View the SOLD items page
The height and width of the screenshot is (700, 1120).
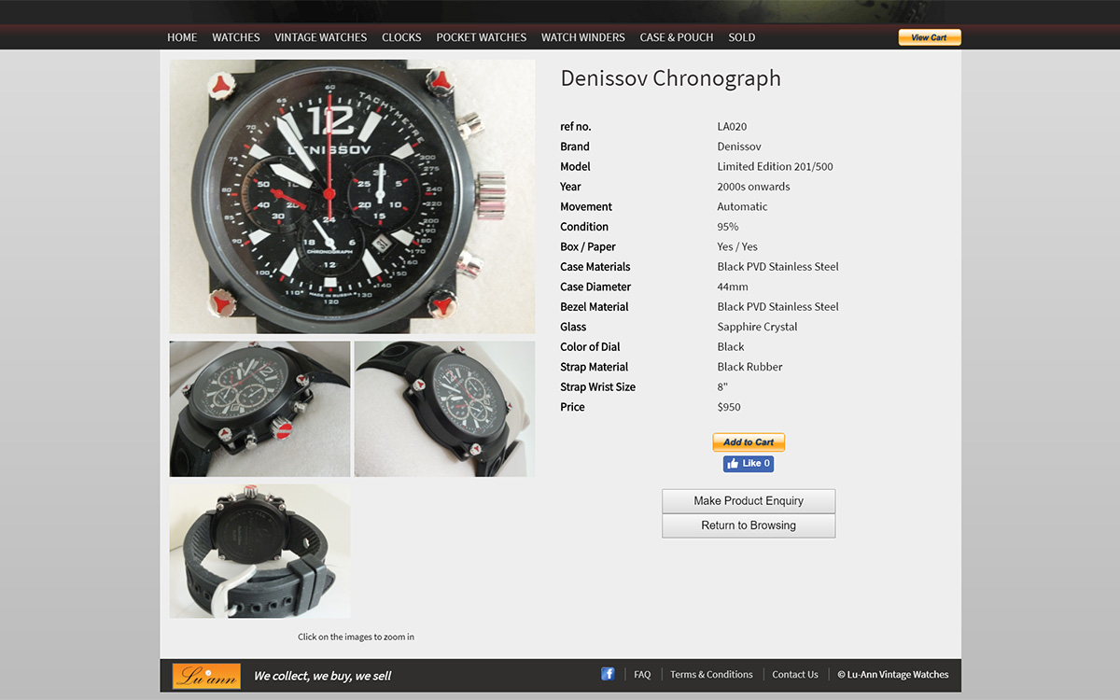click(742, 37)
